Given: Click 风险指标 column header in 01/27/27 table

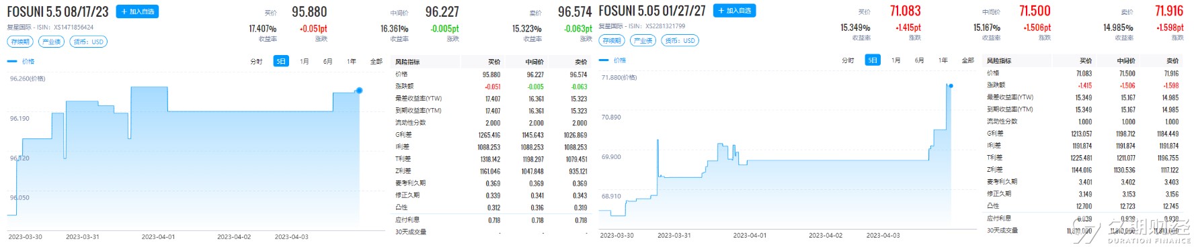Looking at the screenshot, I should (x=999, y=61).
